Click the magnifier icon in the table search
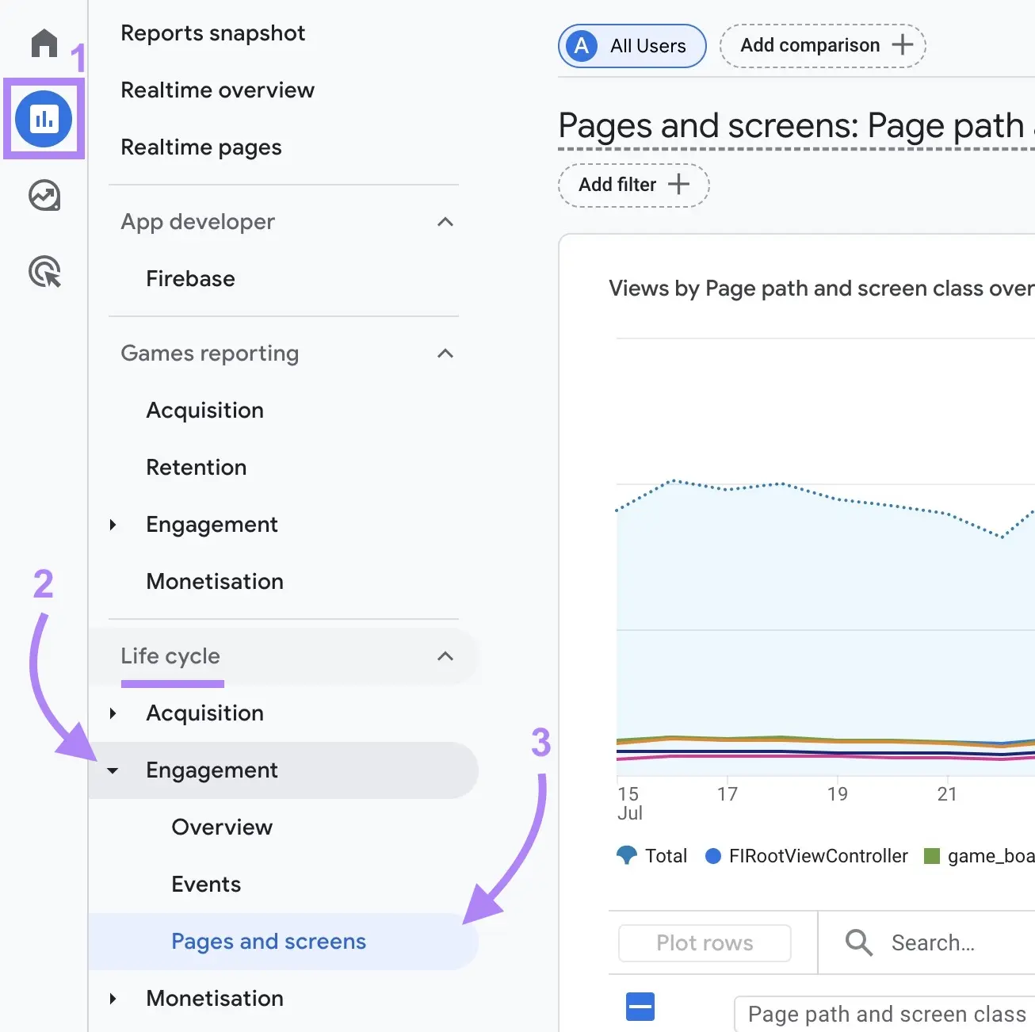This screenshot has height=1032, width=1035. point(857,942)
